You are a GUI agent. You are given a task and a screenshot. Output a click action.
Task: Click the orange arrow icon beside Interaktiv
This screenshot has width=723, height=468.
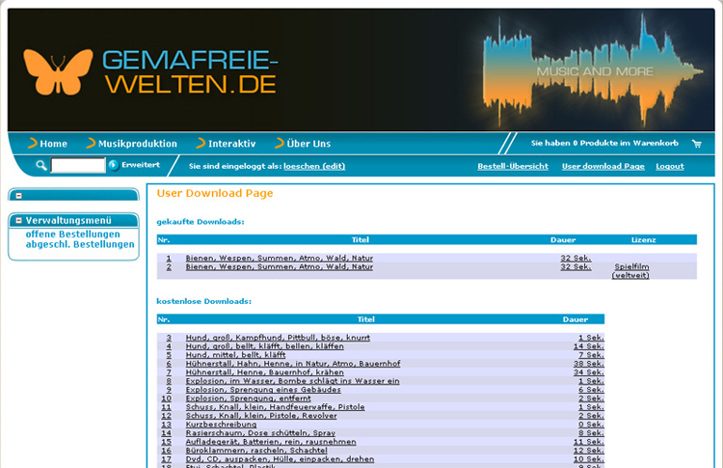coord(201,144)
